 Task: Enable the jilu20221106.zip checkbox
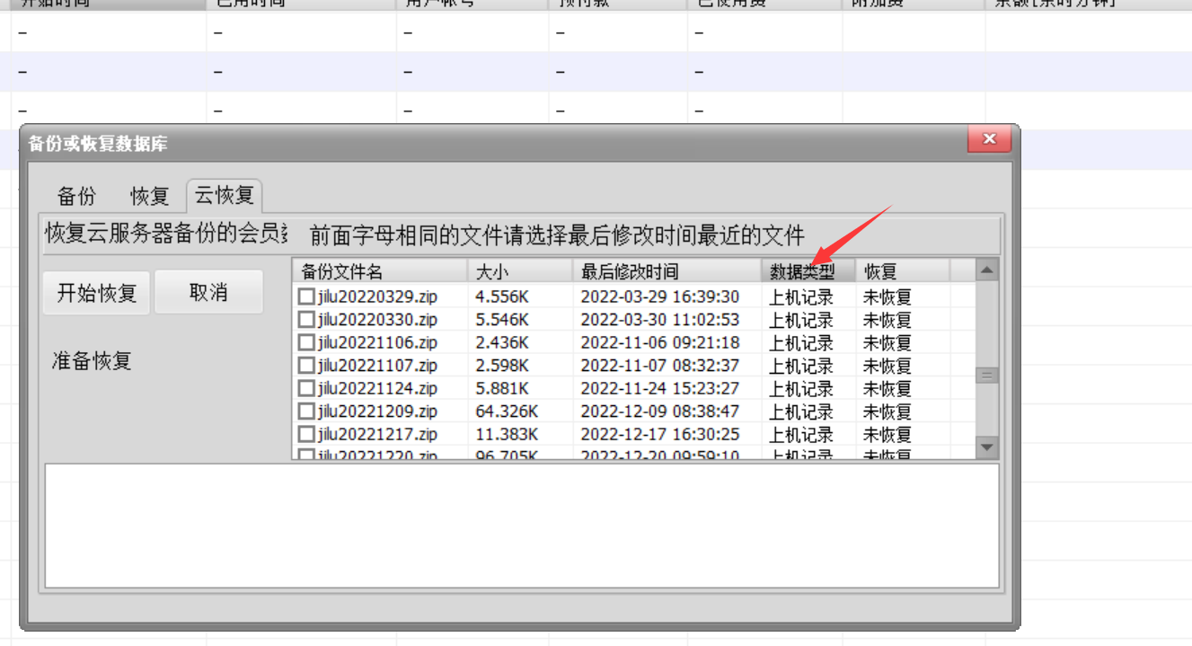click(x=306, y=342)
